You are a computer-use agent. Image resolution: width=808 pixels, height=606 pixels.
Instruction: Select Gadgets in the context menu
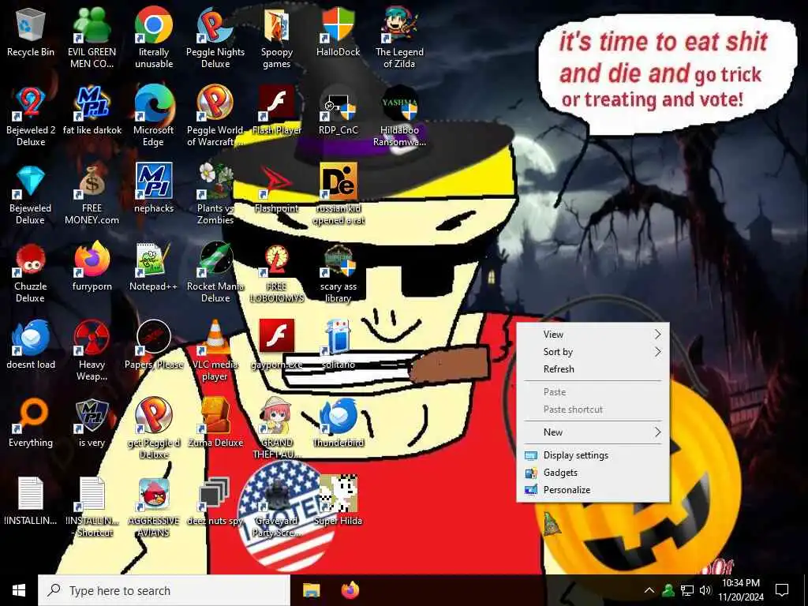593,473
